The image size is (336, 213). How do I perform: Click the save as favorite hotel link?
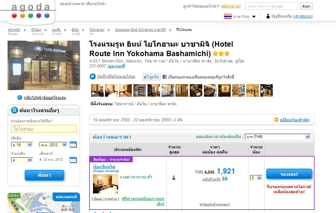point(116,77)
